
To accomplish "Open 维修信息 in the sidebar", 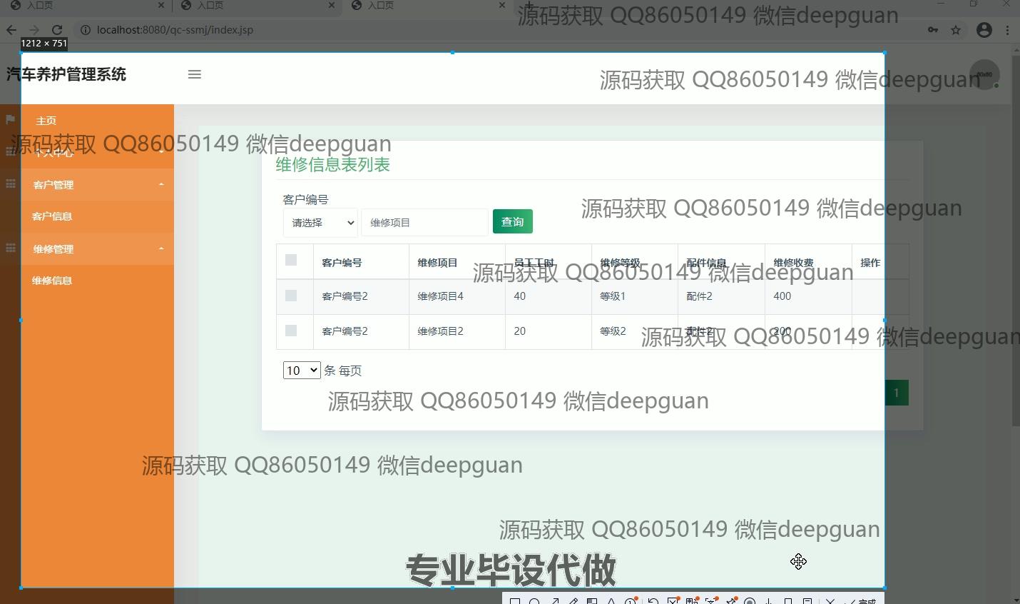I will coord(52,281).
